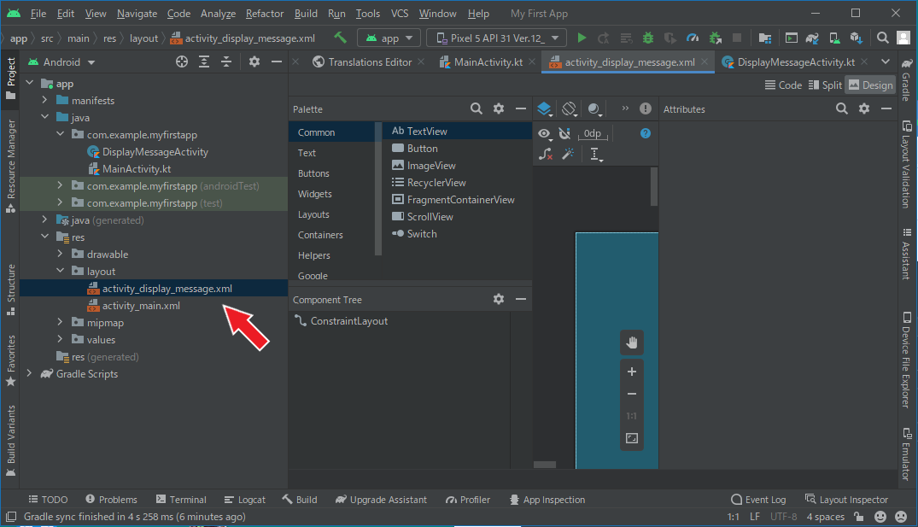This screenshot has height=527, width=918.
Task: Toggle view options eye icon
Action: coord(544,133)
